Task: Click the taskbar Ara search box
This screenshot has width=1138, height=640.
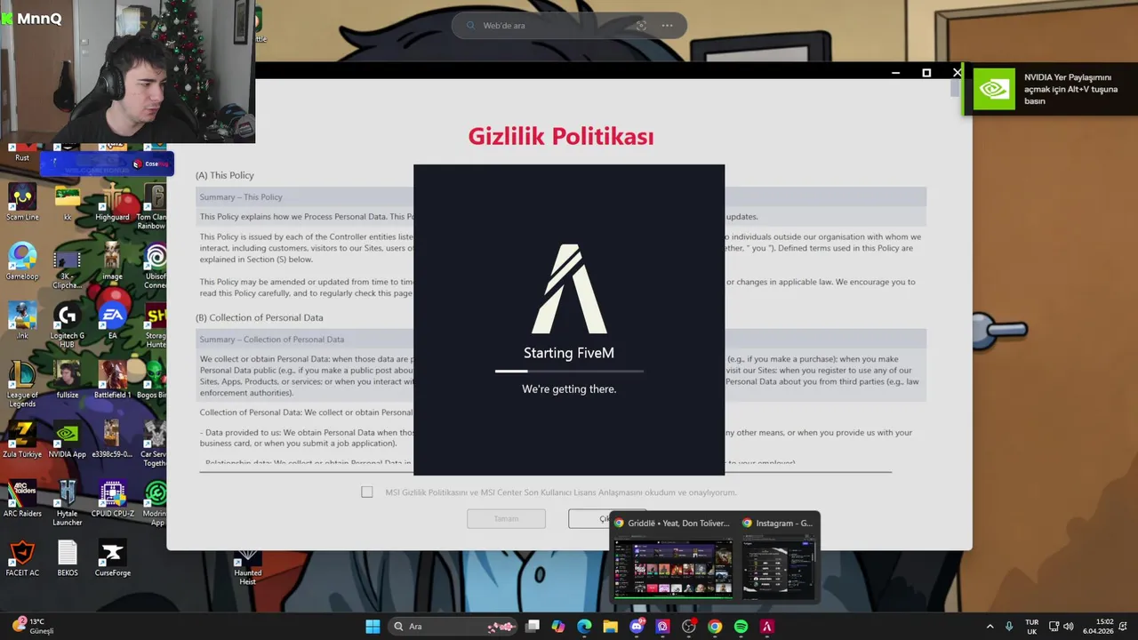Action: point(454,627)
